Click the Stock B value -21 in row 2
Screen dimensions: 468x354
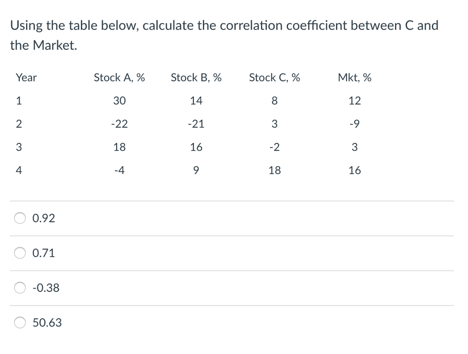pos(196,124)
